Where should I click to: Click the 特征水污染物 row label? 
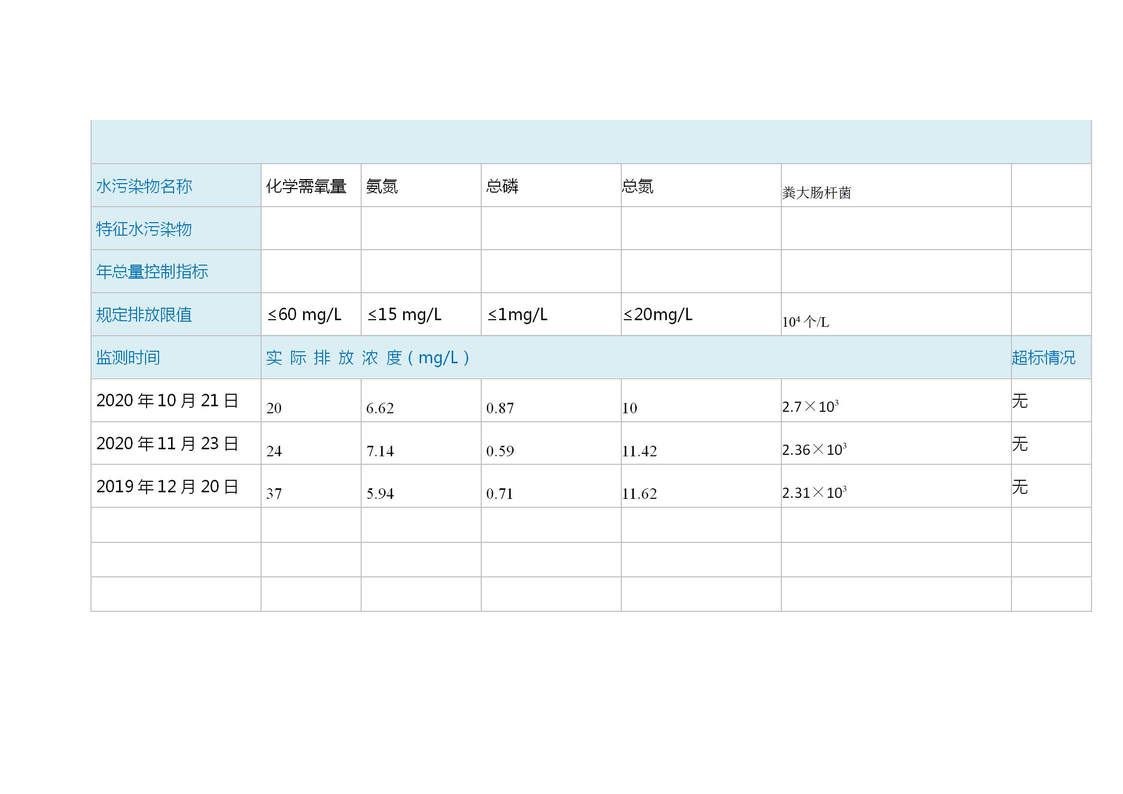(144, 229)
